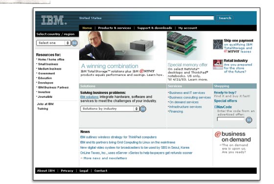Open Financing services link
274x184 pixels.
click(x=176, y=112)
